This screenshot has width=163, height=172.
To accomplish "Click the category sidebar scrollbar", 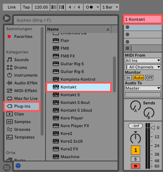I will pos(42,81).
